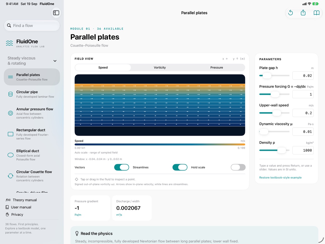325x244 pixels.
Task: Disable the Streamlines switch
Action: 180,167
